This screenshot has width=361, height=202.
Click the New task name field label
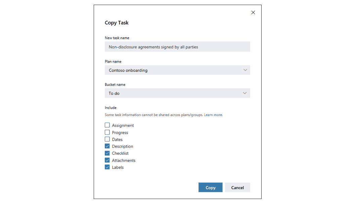(117, 38)
